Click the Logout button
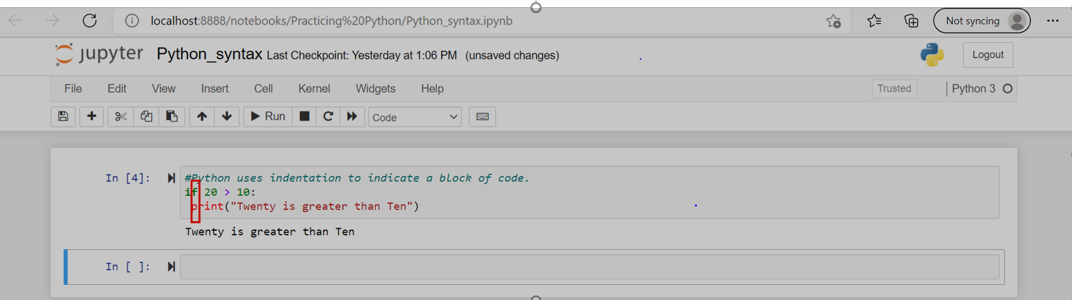Screen dimensions: 1072x300 (x=987, y=55)
